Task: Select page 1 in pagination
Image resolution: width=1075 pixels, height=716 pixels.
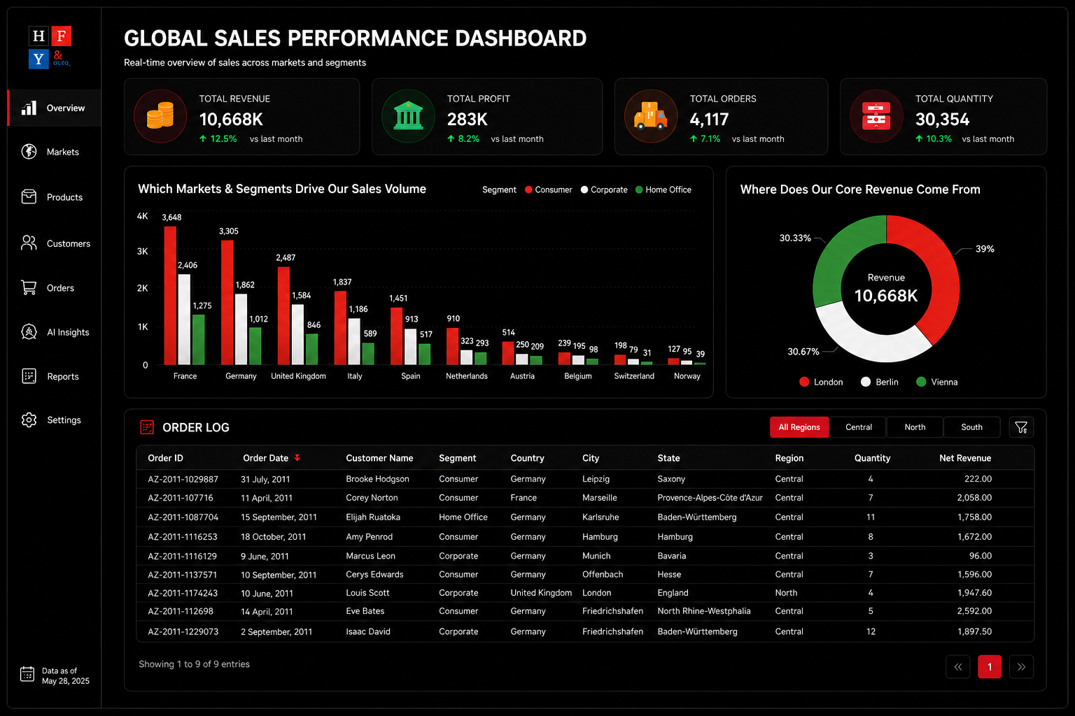Action: [990, 667]
